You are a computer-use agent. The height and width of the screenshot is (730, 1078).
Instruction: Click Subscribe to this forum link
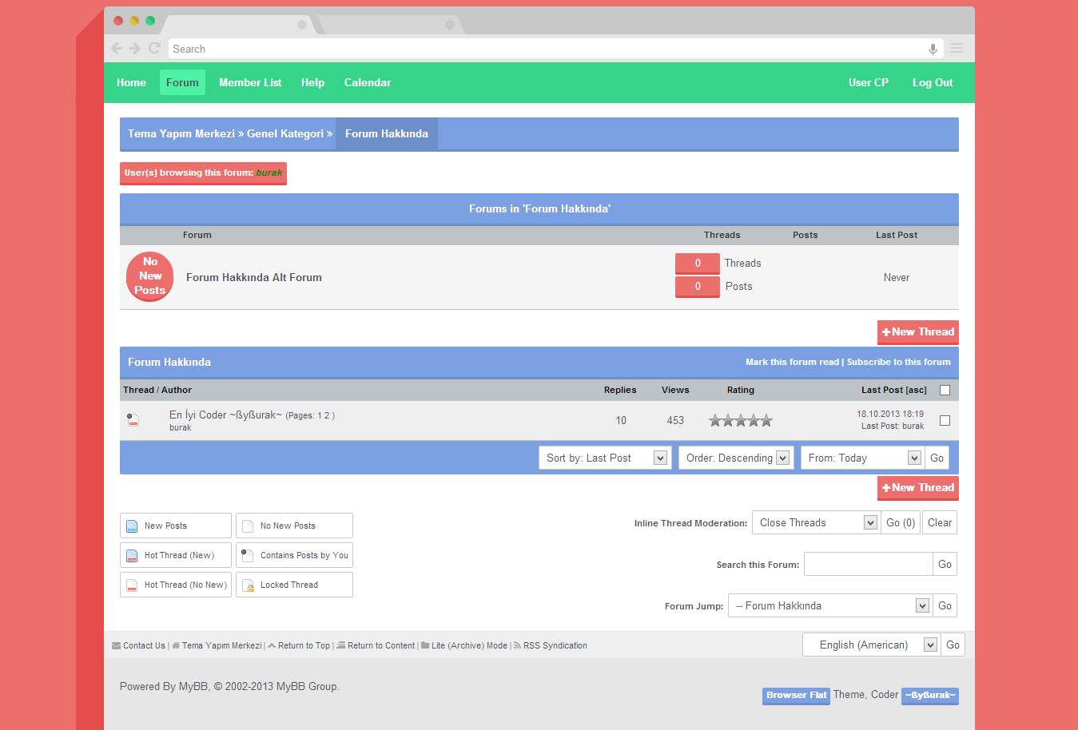(898, 362)
